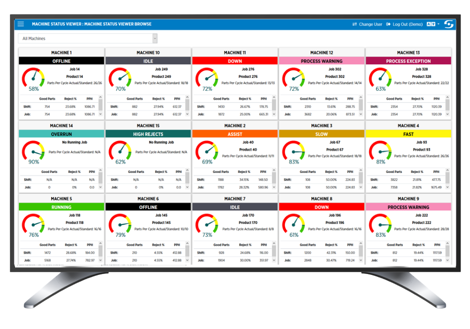Viewport: 470px width, 329px height.
Task: Click the app logo in the top-right corner
Action: click(x=449, y=24)
